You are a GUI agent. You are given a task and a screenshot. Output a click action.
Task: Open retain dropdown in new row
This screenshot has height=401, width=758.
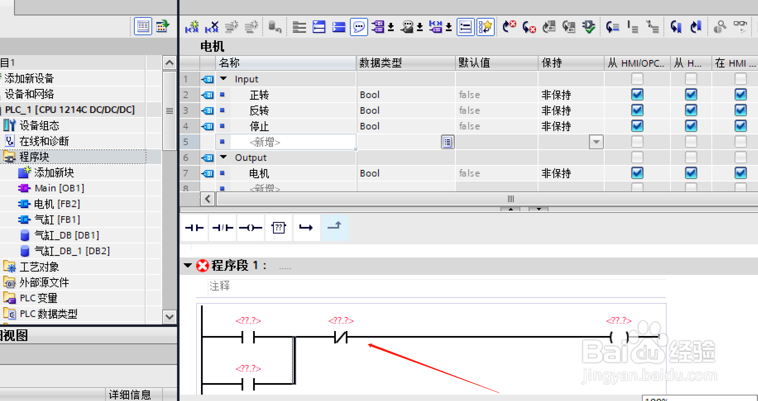596,142
